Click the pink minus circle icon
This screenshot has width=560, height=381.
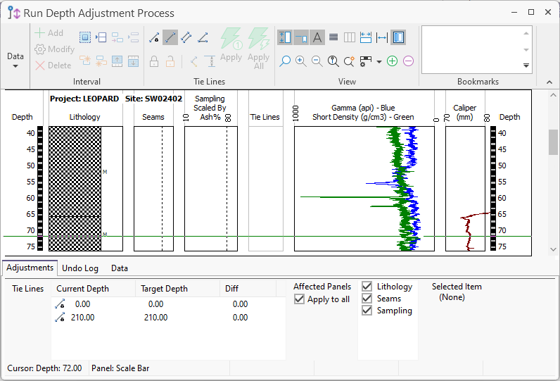tap(408, 61)
